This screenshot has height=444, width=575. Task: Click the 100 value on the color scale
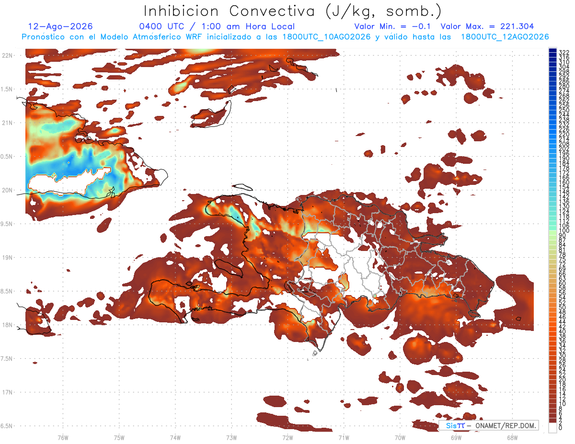point(563,230)
